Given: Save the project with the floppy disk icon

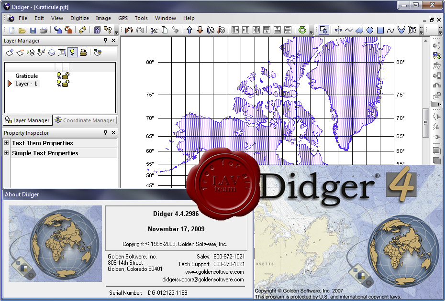Looking at the screenshot, I should (x=33, y=30).
